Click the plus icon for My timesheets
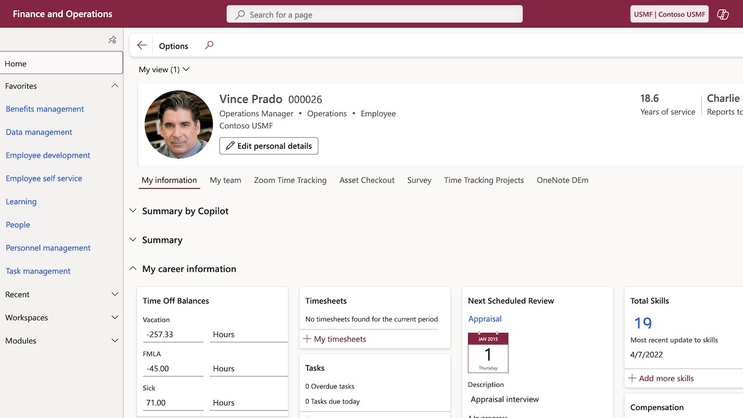Viewport: 743px width, 418px height. pos(308,339)
